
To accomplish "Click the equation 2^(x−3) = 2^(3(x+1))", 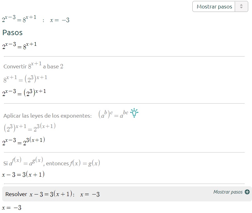I will coord(24,141).
